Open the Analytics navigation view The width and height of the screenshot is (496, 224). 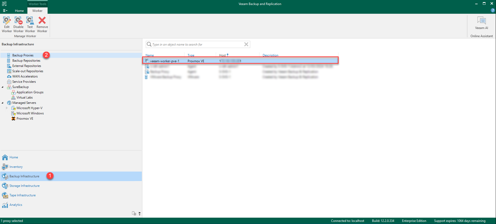pyautogui.click(x=16, y=205)
